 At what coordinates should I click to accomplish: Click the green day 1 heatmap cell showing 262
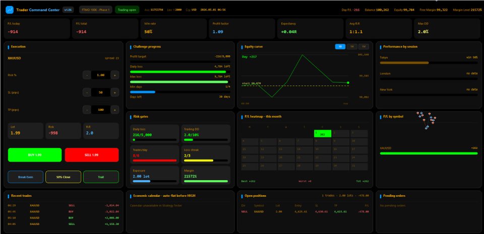pos(323,133)
